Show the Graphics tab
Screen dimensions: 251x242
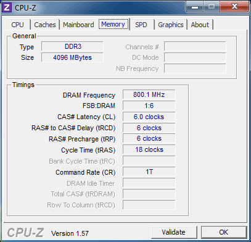pyautogui.click(x=171, y=25)
